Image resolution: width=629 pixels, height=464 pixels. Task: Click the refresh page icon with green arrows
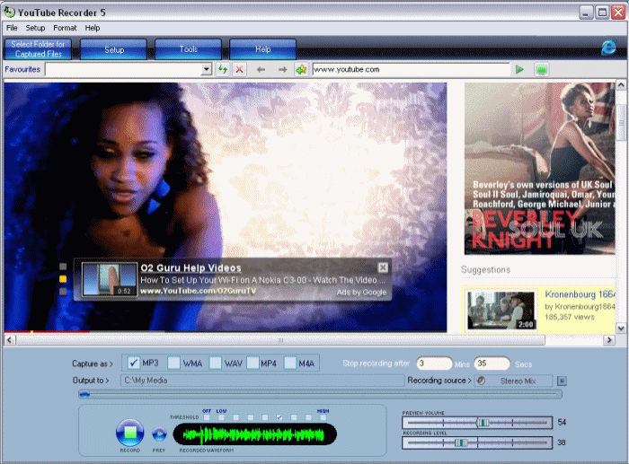(x=223, y=69)
